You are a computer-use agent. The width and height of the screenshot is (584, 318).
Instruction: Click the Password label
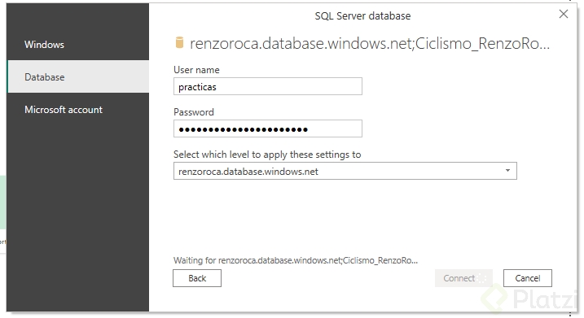194,112
